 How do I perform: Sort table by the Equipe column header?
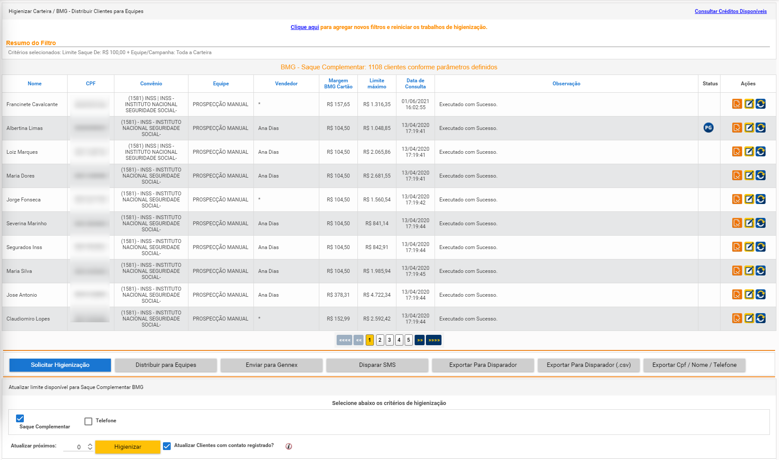pos(221,84)
